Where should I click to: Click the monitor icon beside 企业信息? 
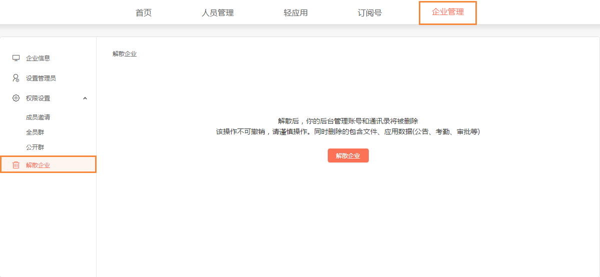16,58
